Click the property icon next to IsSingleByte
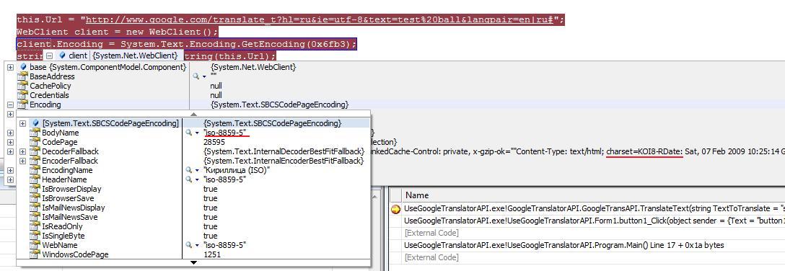This screenshot has width=785, height=271. (34, 236)
